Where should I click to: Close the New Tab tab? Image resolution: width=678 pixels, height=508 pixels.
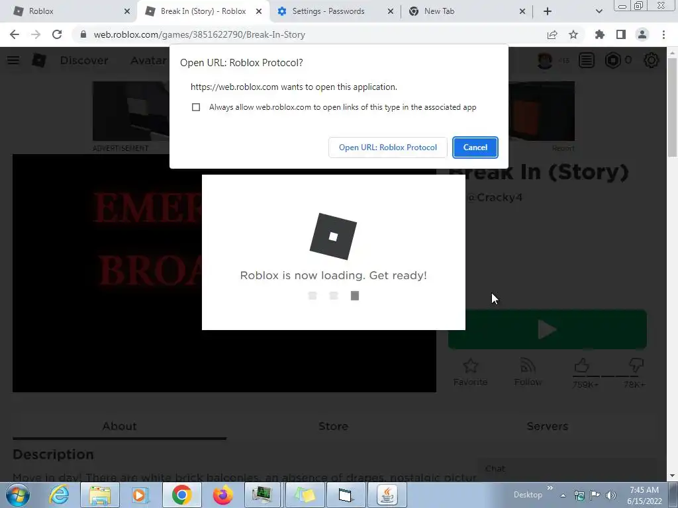coord(522,12)
